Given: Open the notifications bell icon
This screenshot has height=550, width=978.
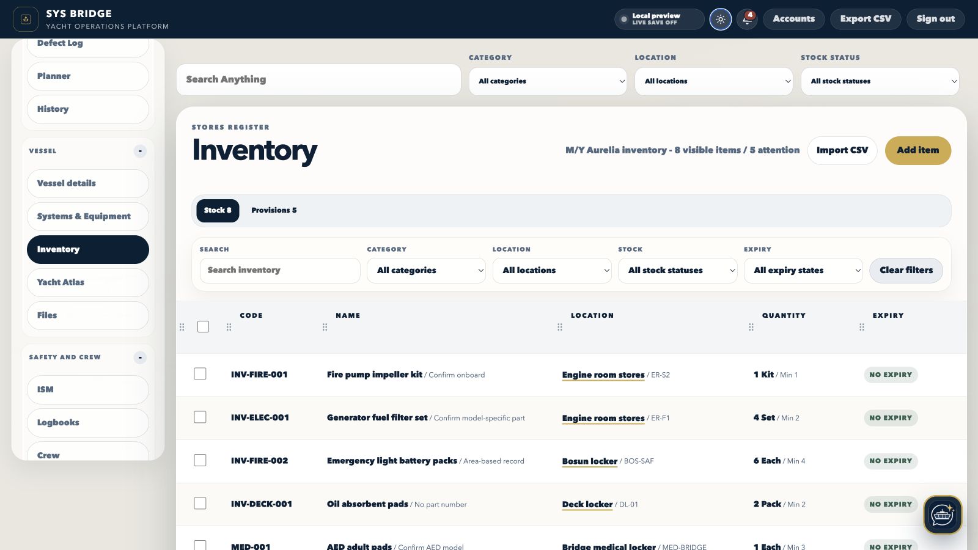Looking at the screenshot, I should pos(747,19).
